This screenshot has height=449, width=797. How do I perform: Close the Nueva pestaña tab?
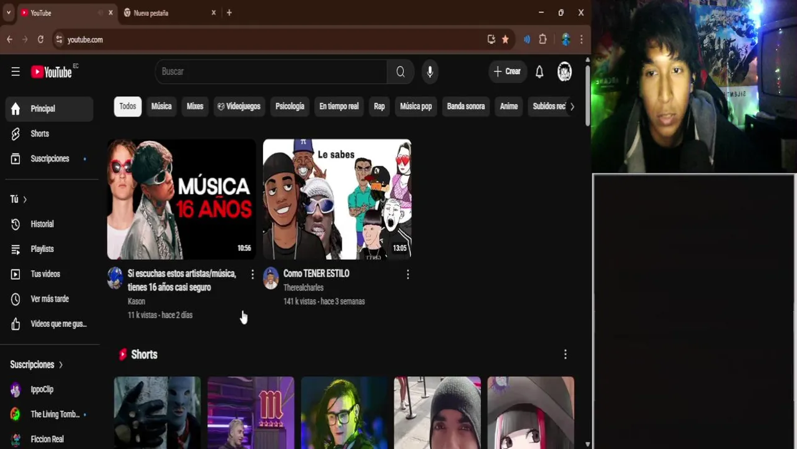pos(213,12)
